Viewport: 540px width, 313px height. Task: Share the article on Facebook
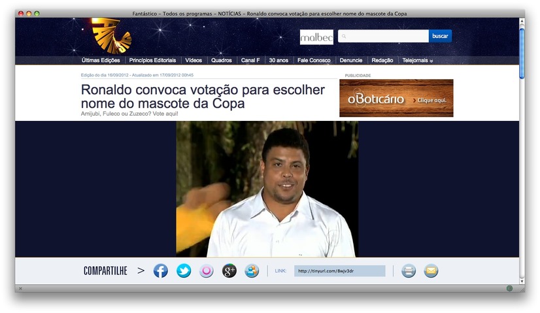click(x=160, y=271)
